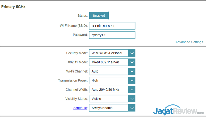Screen dimensions: 206x117
Task: Open the Auto 20/40/80 MHz dropdown
Action: pyautogui.click(x=109, y=90)
